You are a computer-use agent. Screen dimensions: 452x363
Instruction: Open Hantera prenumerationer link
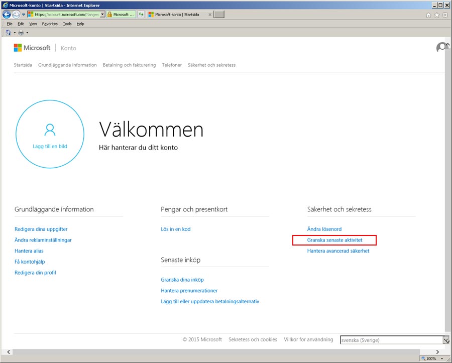tap(189, 291)
